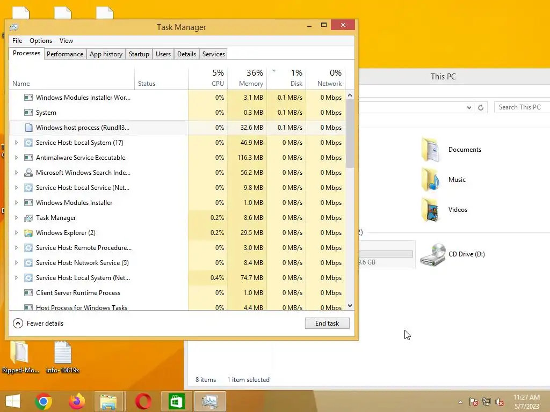
Task: Select the info-10819x desktop file
Action: pos(63,356)
